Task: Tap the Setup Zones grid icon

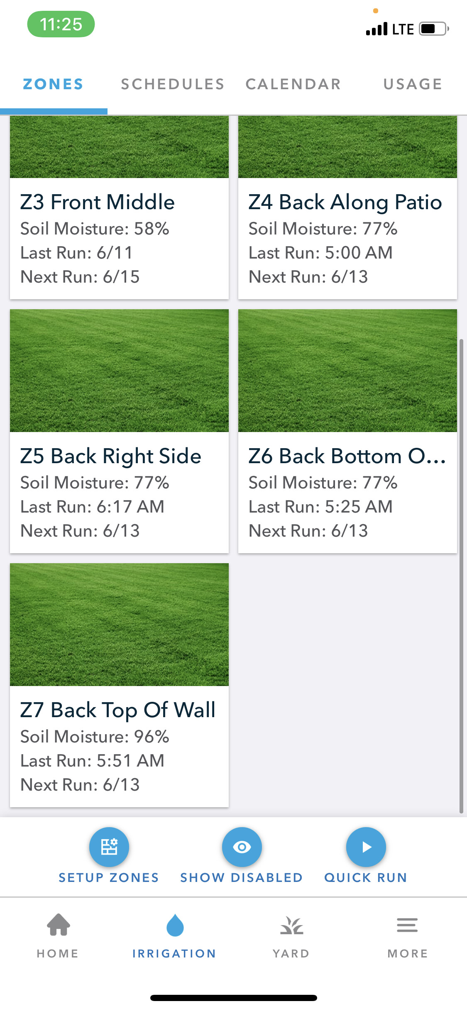Action: click(109, 847)
